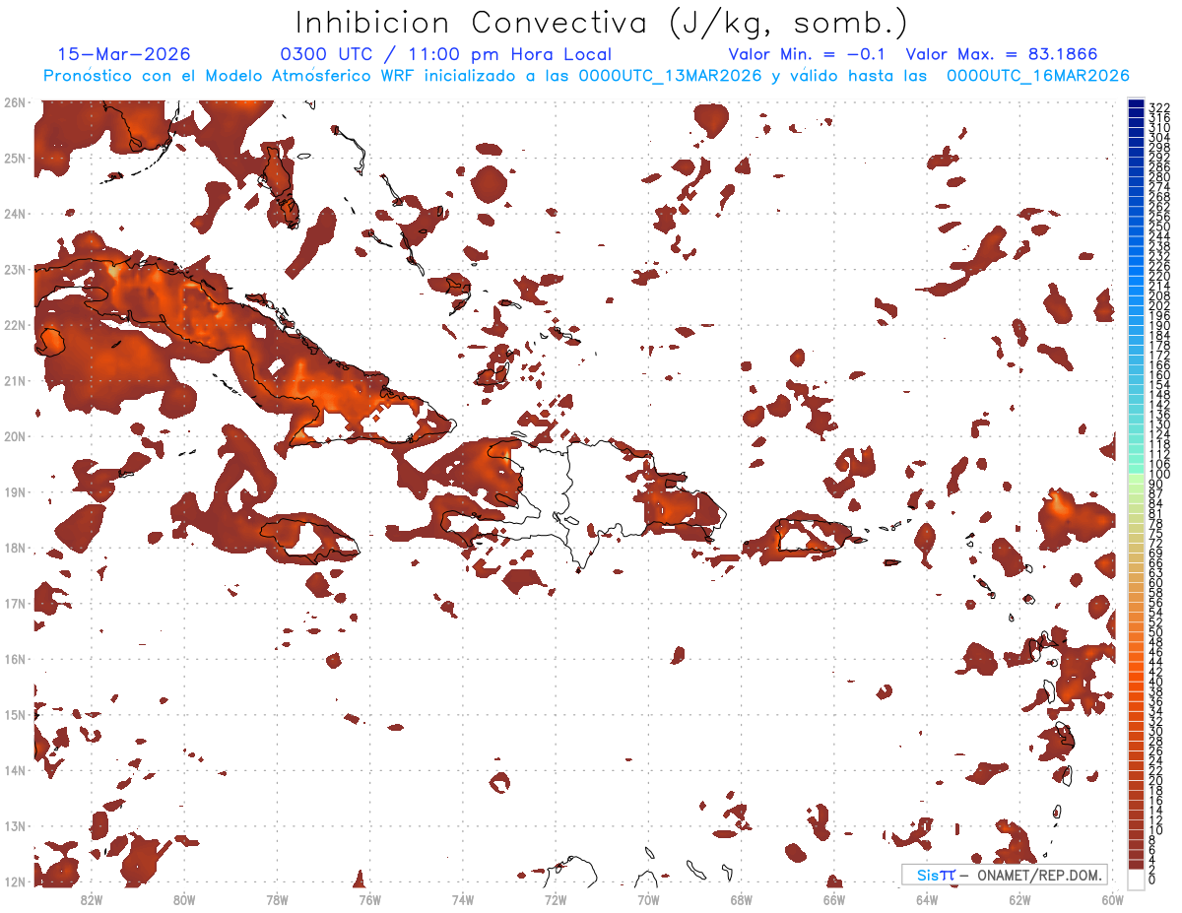The image size is (1182, 913).
Task: Click the 72W longitude label
Action: (556, 899)
